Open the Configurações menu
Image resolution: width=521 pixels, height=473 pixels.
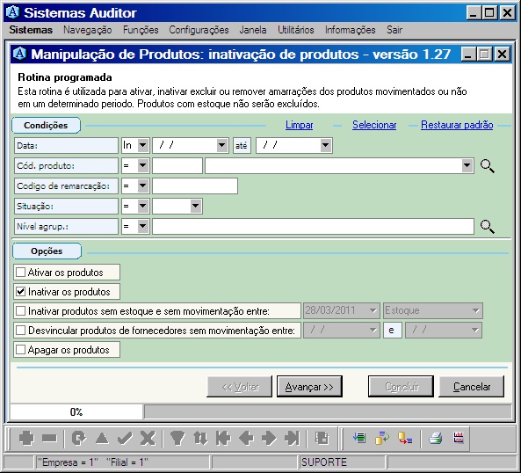pyautogui.click(x=199, y=30)
